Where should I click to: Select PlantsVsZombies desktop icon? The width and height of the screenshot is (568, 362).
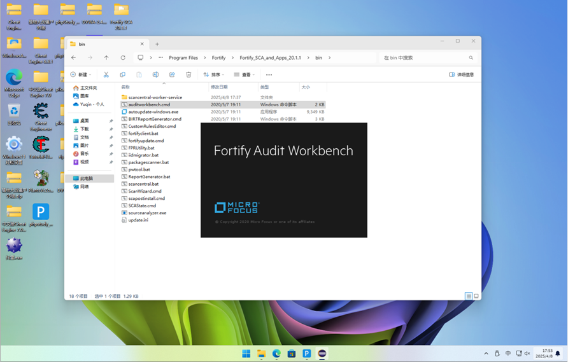[41, 182]
